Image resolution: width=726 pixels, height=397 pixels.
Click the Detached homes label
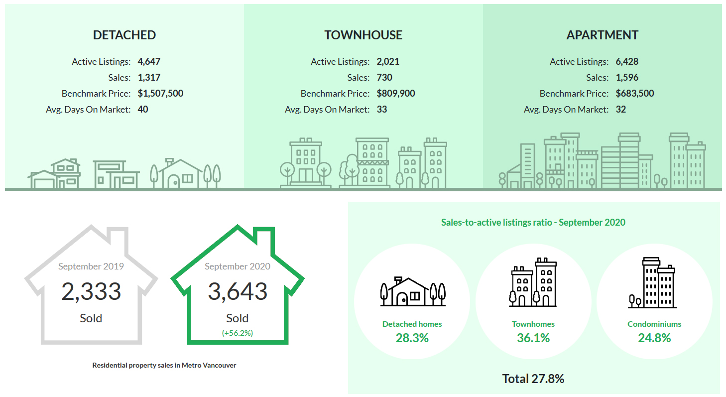click(412, 324)
